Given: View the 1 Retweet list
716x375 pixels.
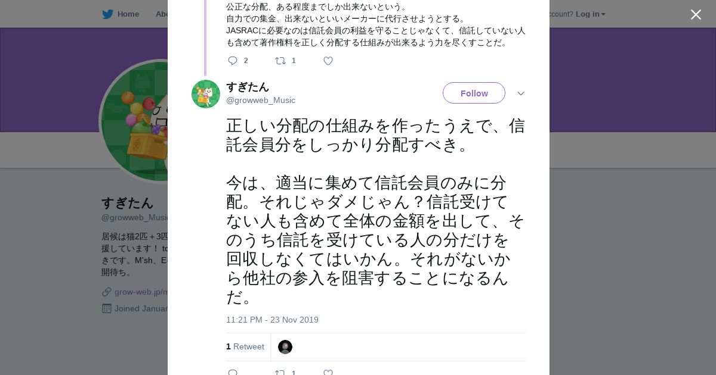Looking at the screenshot, I should (245, 347).
